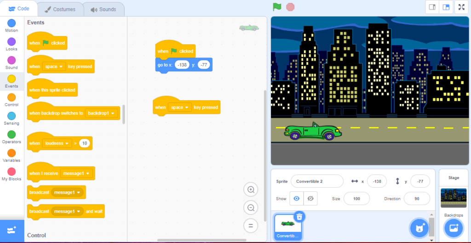Open the space key dropdown in workspace block

tap(180, 107)
